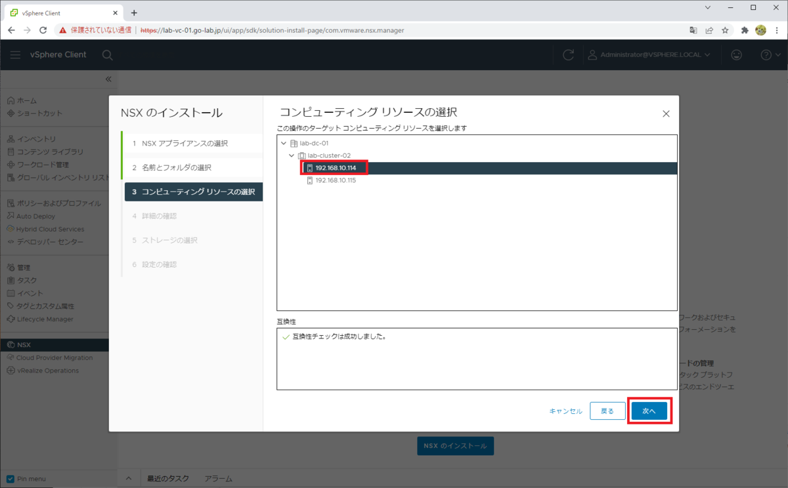
Task: Open the feedback smiley icon
Action: click(x=737, y=55)
